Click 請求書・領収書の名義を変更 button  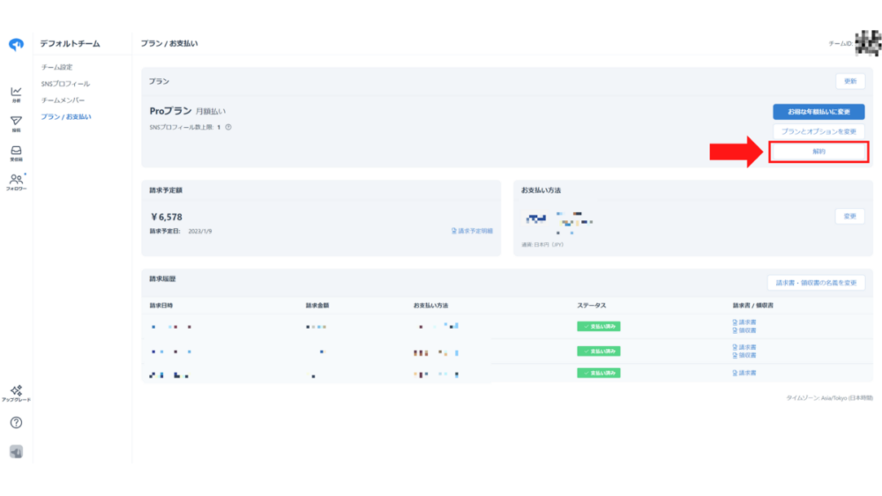pos(816,283)
